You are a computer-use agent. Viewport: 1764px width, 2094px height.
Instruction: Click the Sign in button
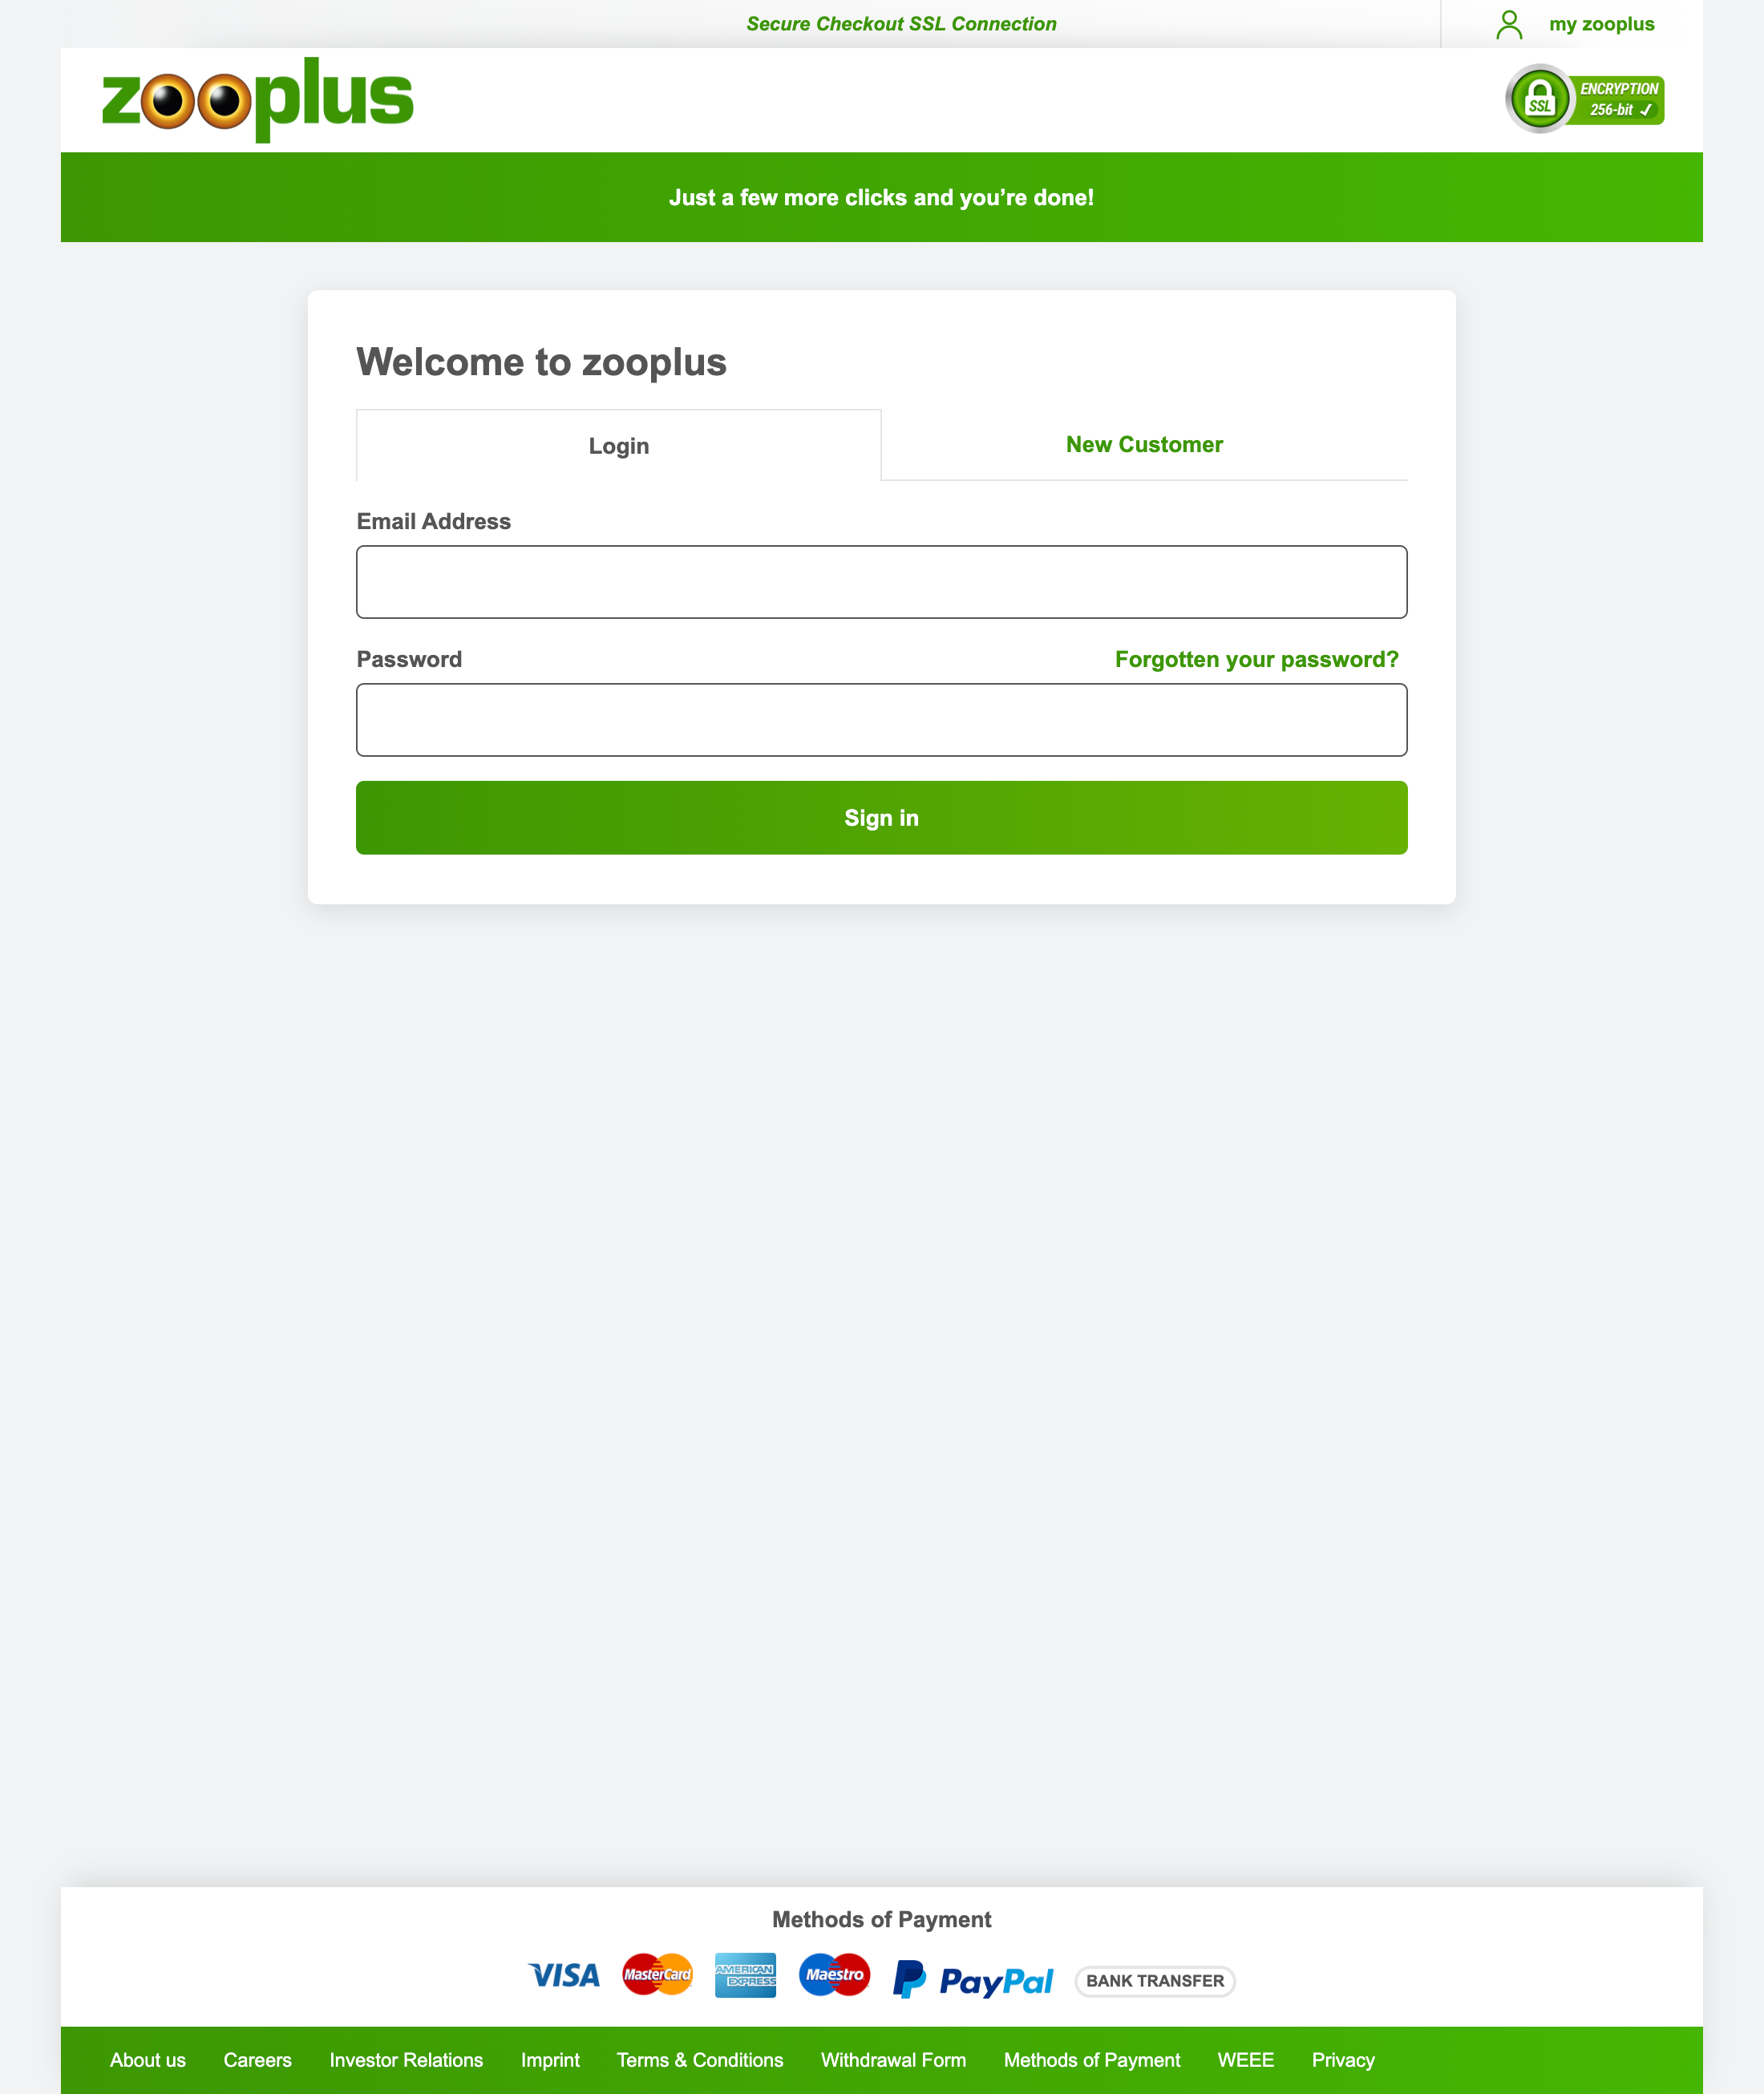880,817
